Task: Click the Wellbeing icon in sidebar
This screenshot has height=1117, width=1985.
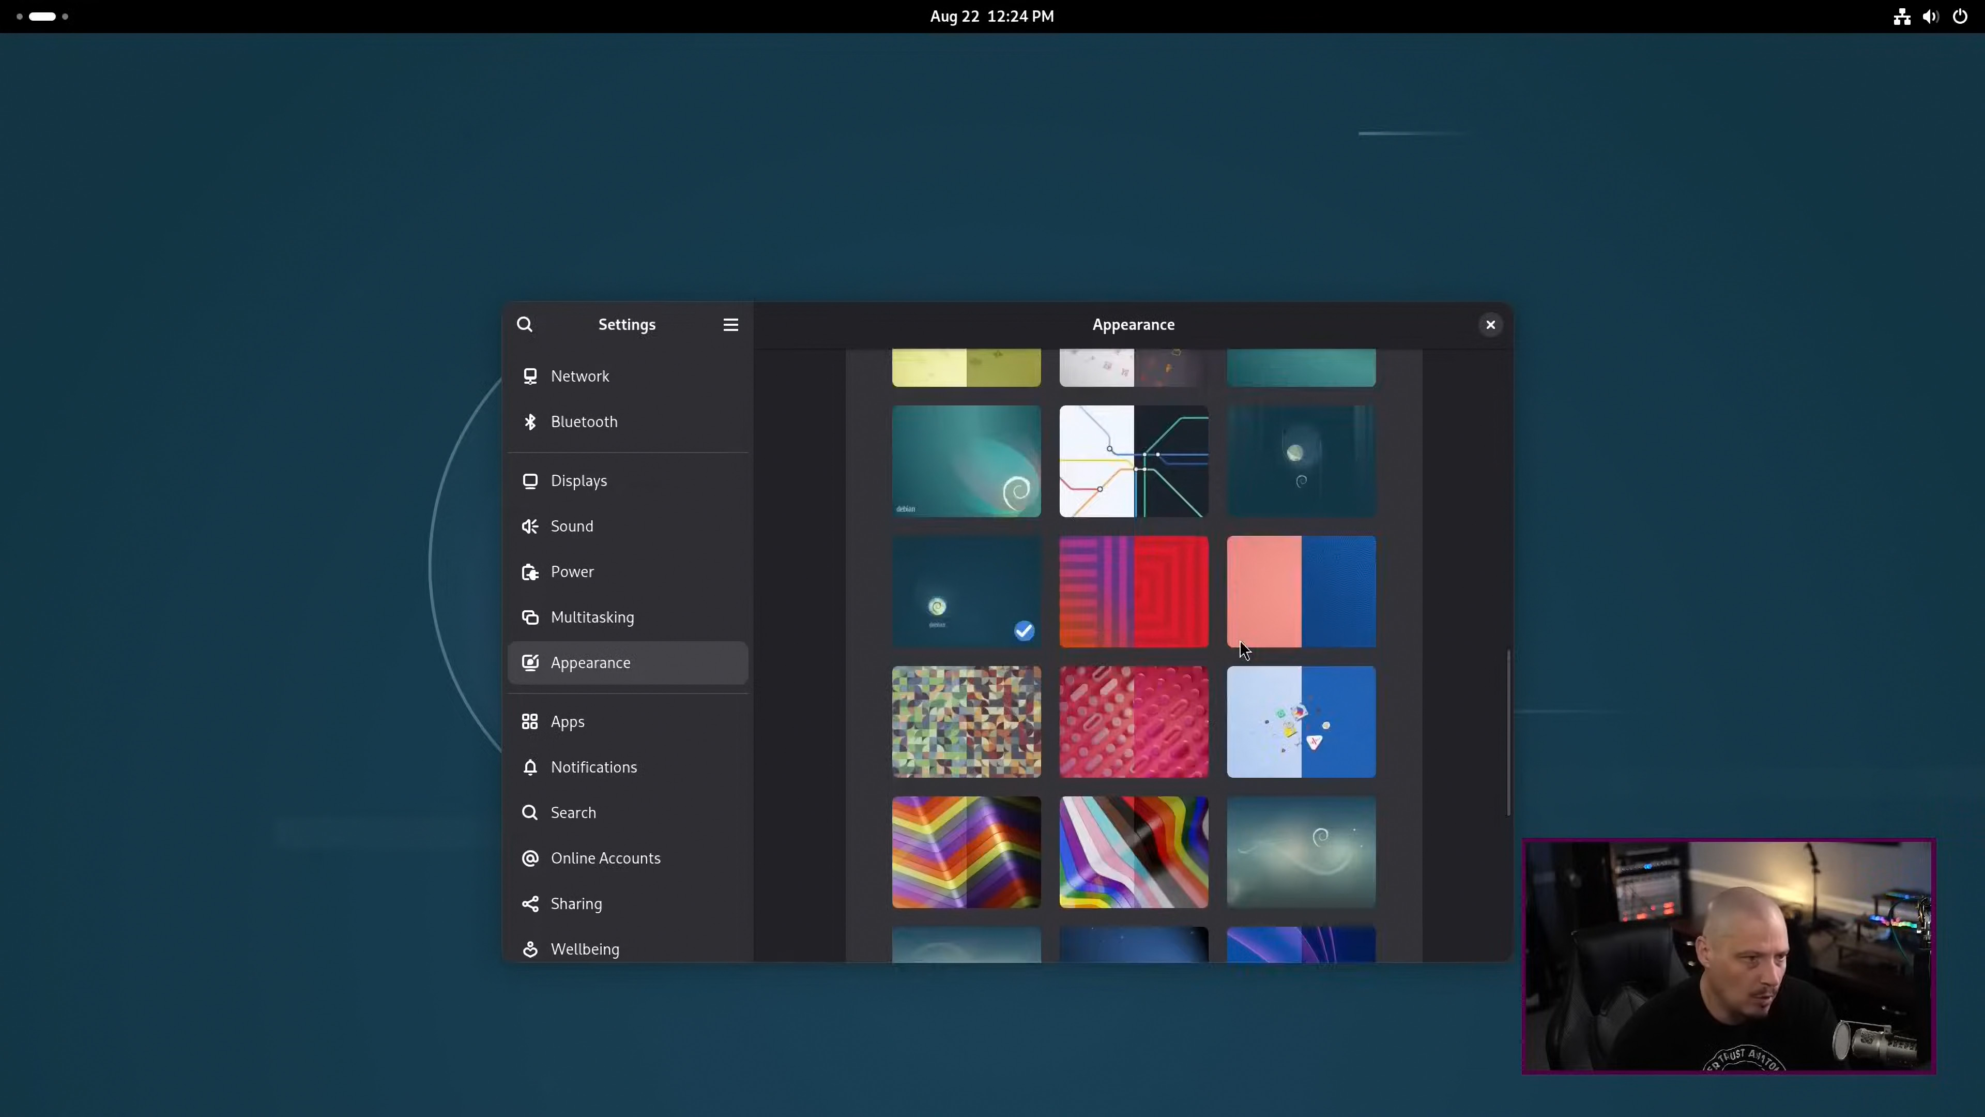Action: click(x=530, y=949)
